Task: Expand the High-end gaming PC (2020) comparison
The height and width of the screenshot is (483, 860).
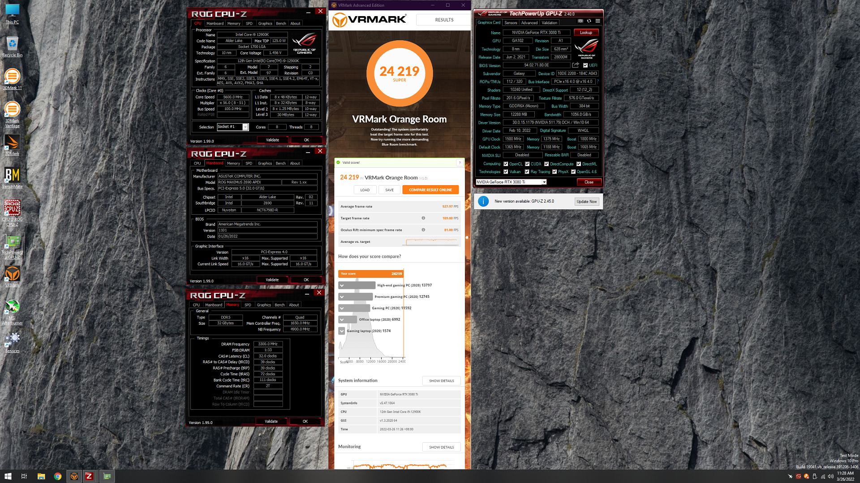Action: coord(342,285)
